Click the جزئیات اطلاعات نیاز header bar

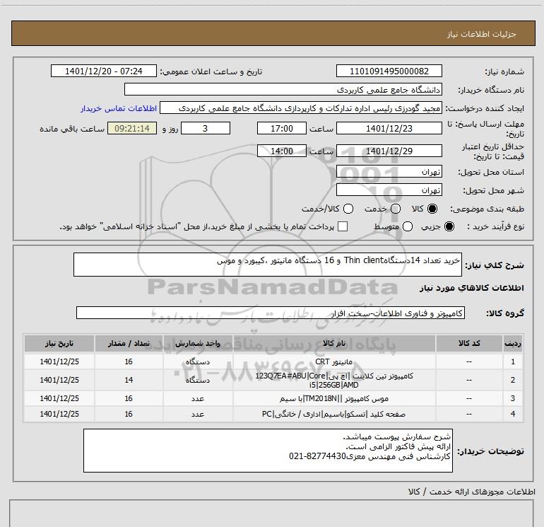click(x=273, y=33)
